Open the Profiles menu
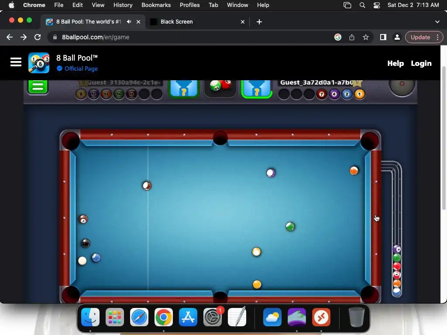447x335 pixels. point(189,5)
